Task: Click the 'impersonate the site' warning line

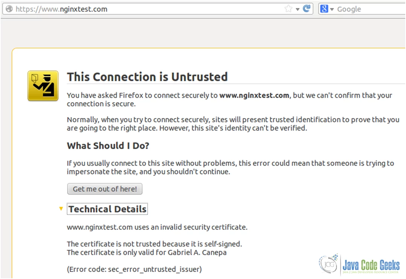Action: coord(148,172)
